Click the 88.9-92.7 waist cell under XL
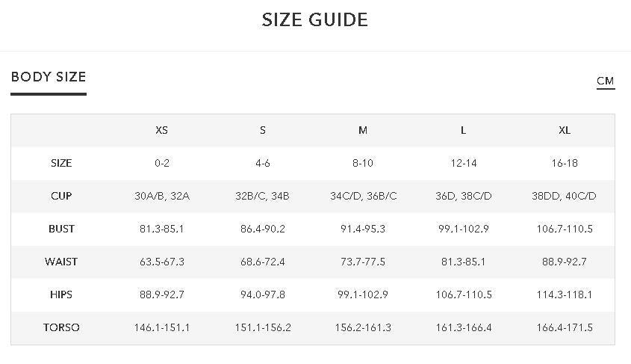This screenshot has width=631, height=364. click(565, 262)
